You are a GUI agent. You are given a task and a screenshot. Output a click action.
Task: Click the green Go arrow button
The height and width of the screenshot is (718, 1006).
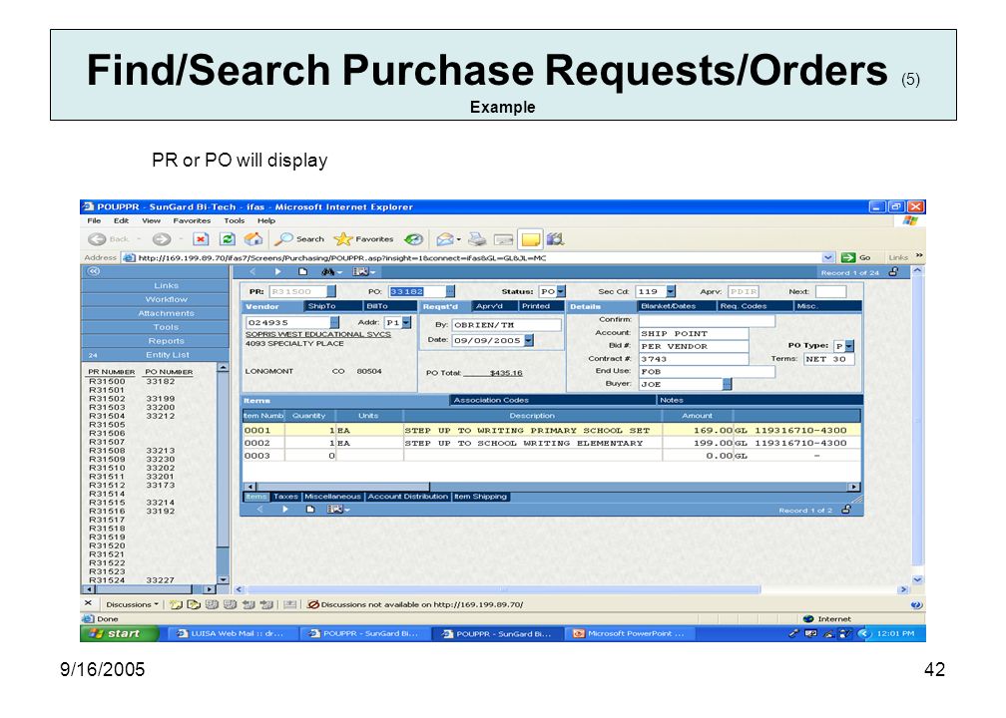[x=848, y=257]
